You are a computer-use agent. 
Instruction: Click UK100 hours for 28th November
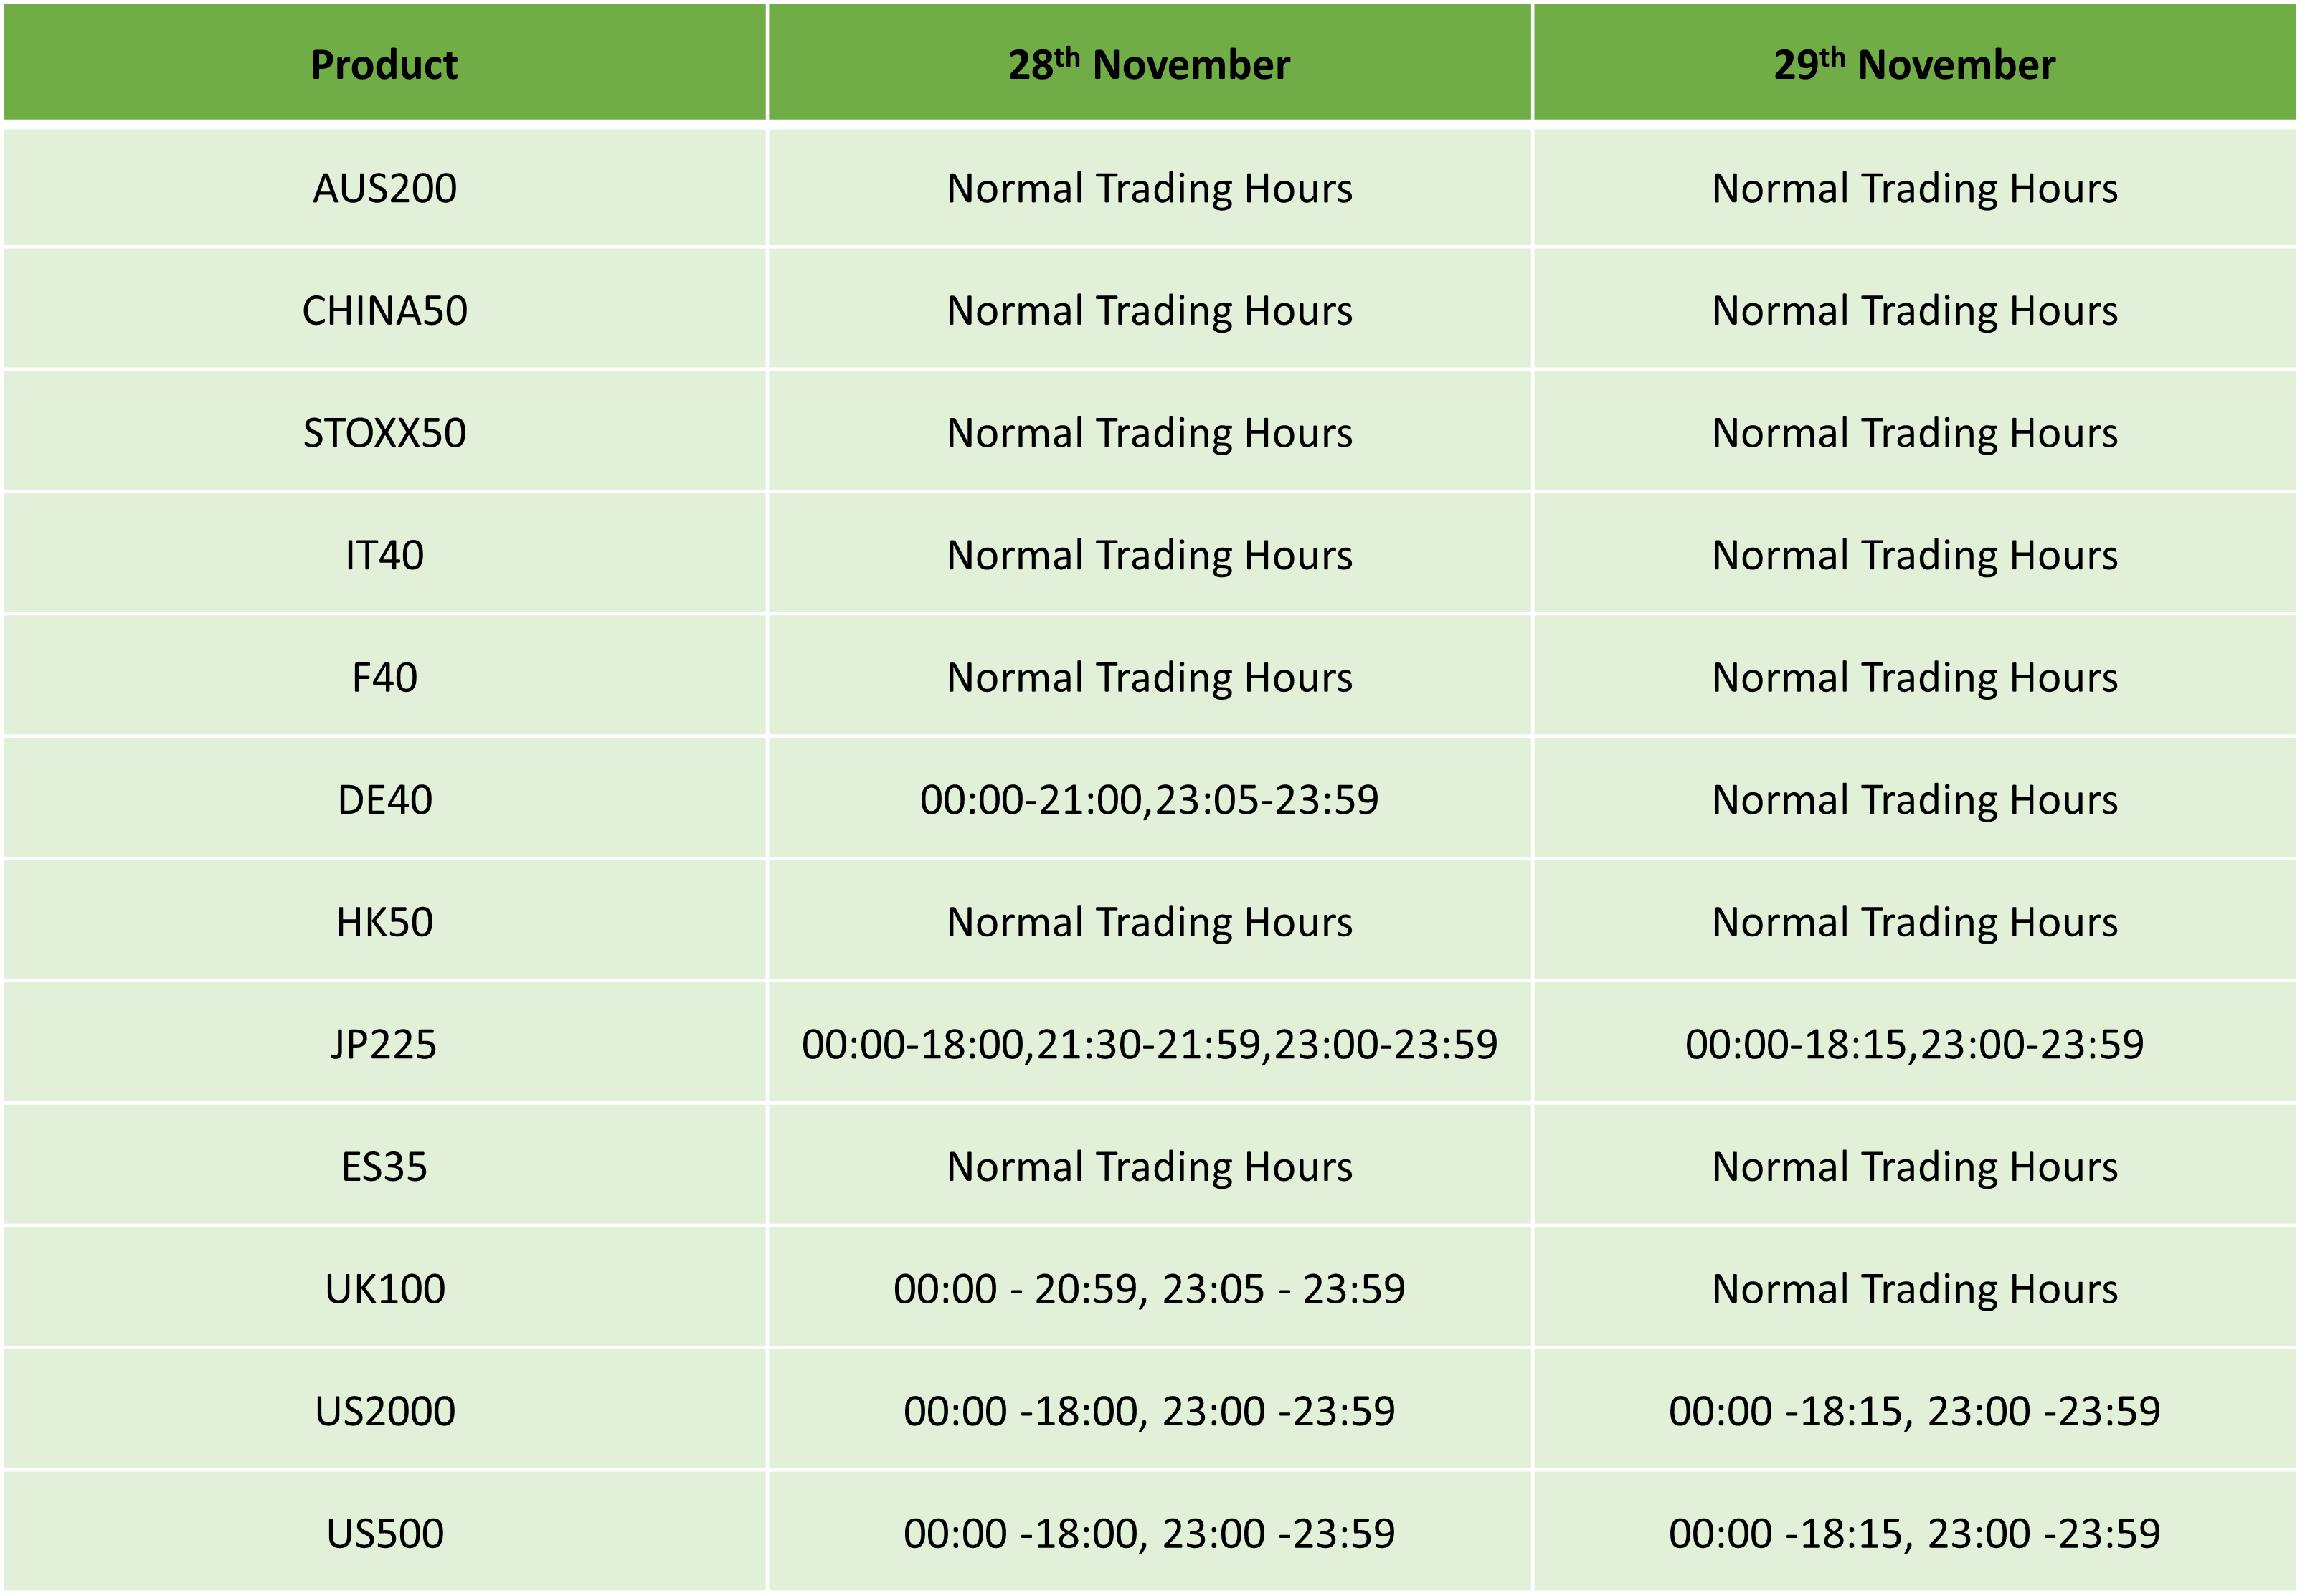tap(1149, 1289)
